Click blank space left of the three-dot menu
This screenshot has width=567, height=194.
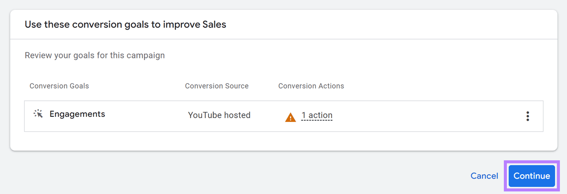tap(425, 116)
